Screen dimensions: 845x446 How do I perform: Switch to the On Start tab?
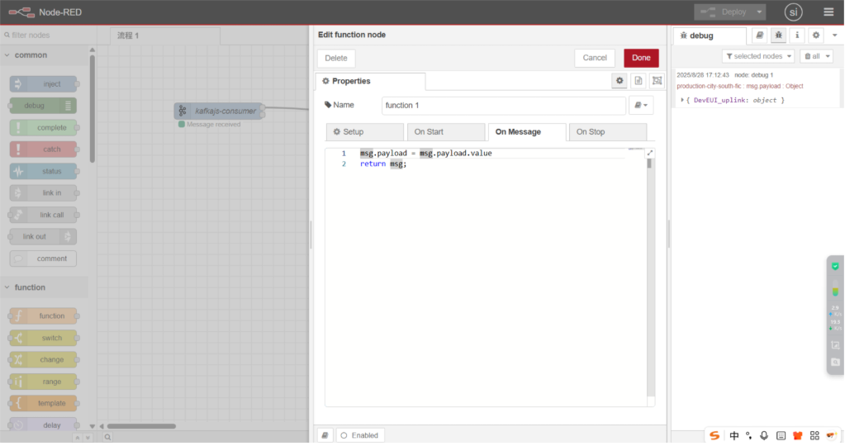444,132
